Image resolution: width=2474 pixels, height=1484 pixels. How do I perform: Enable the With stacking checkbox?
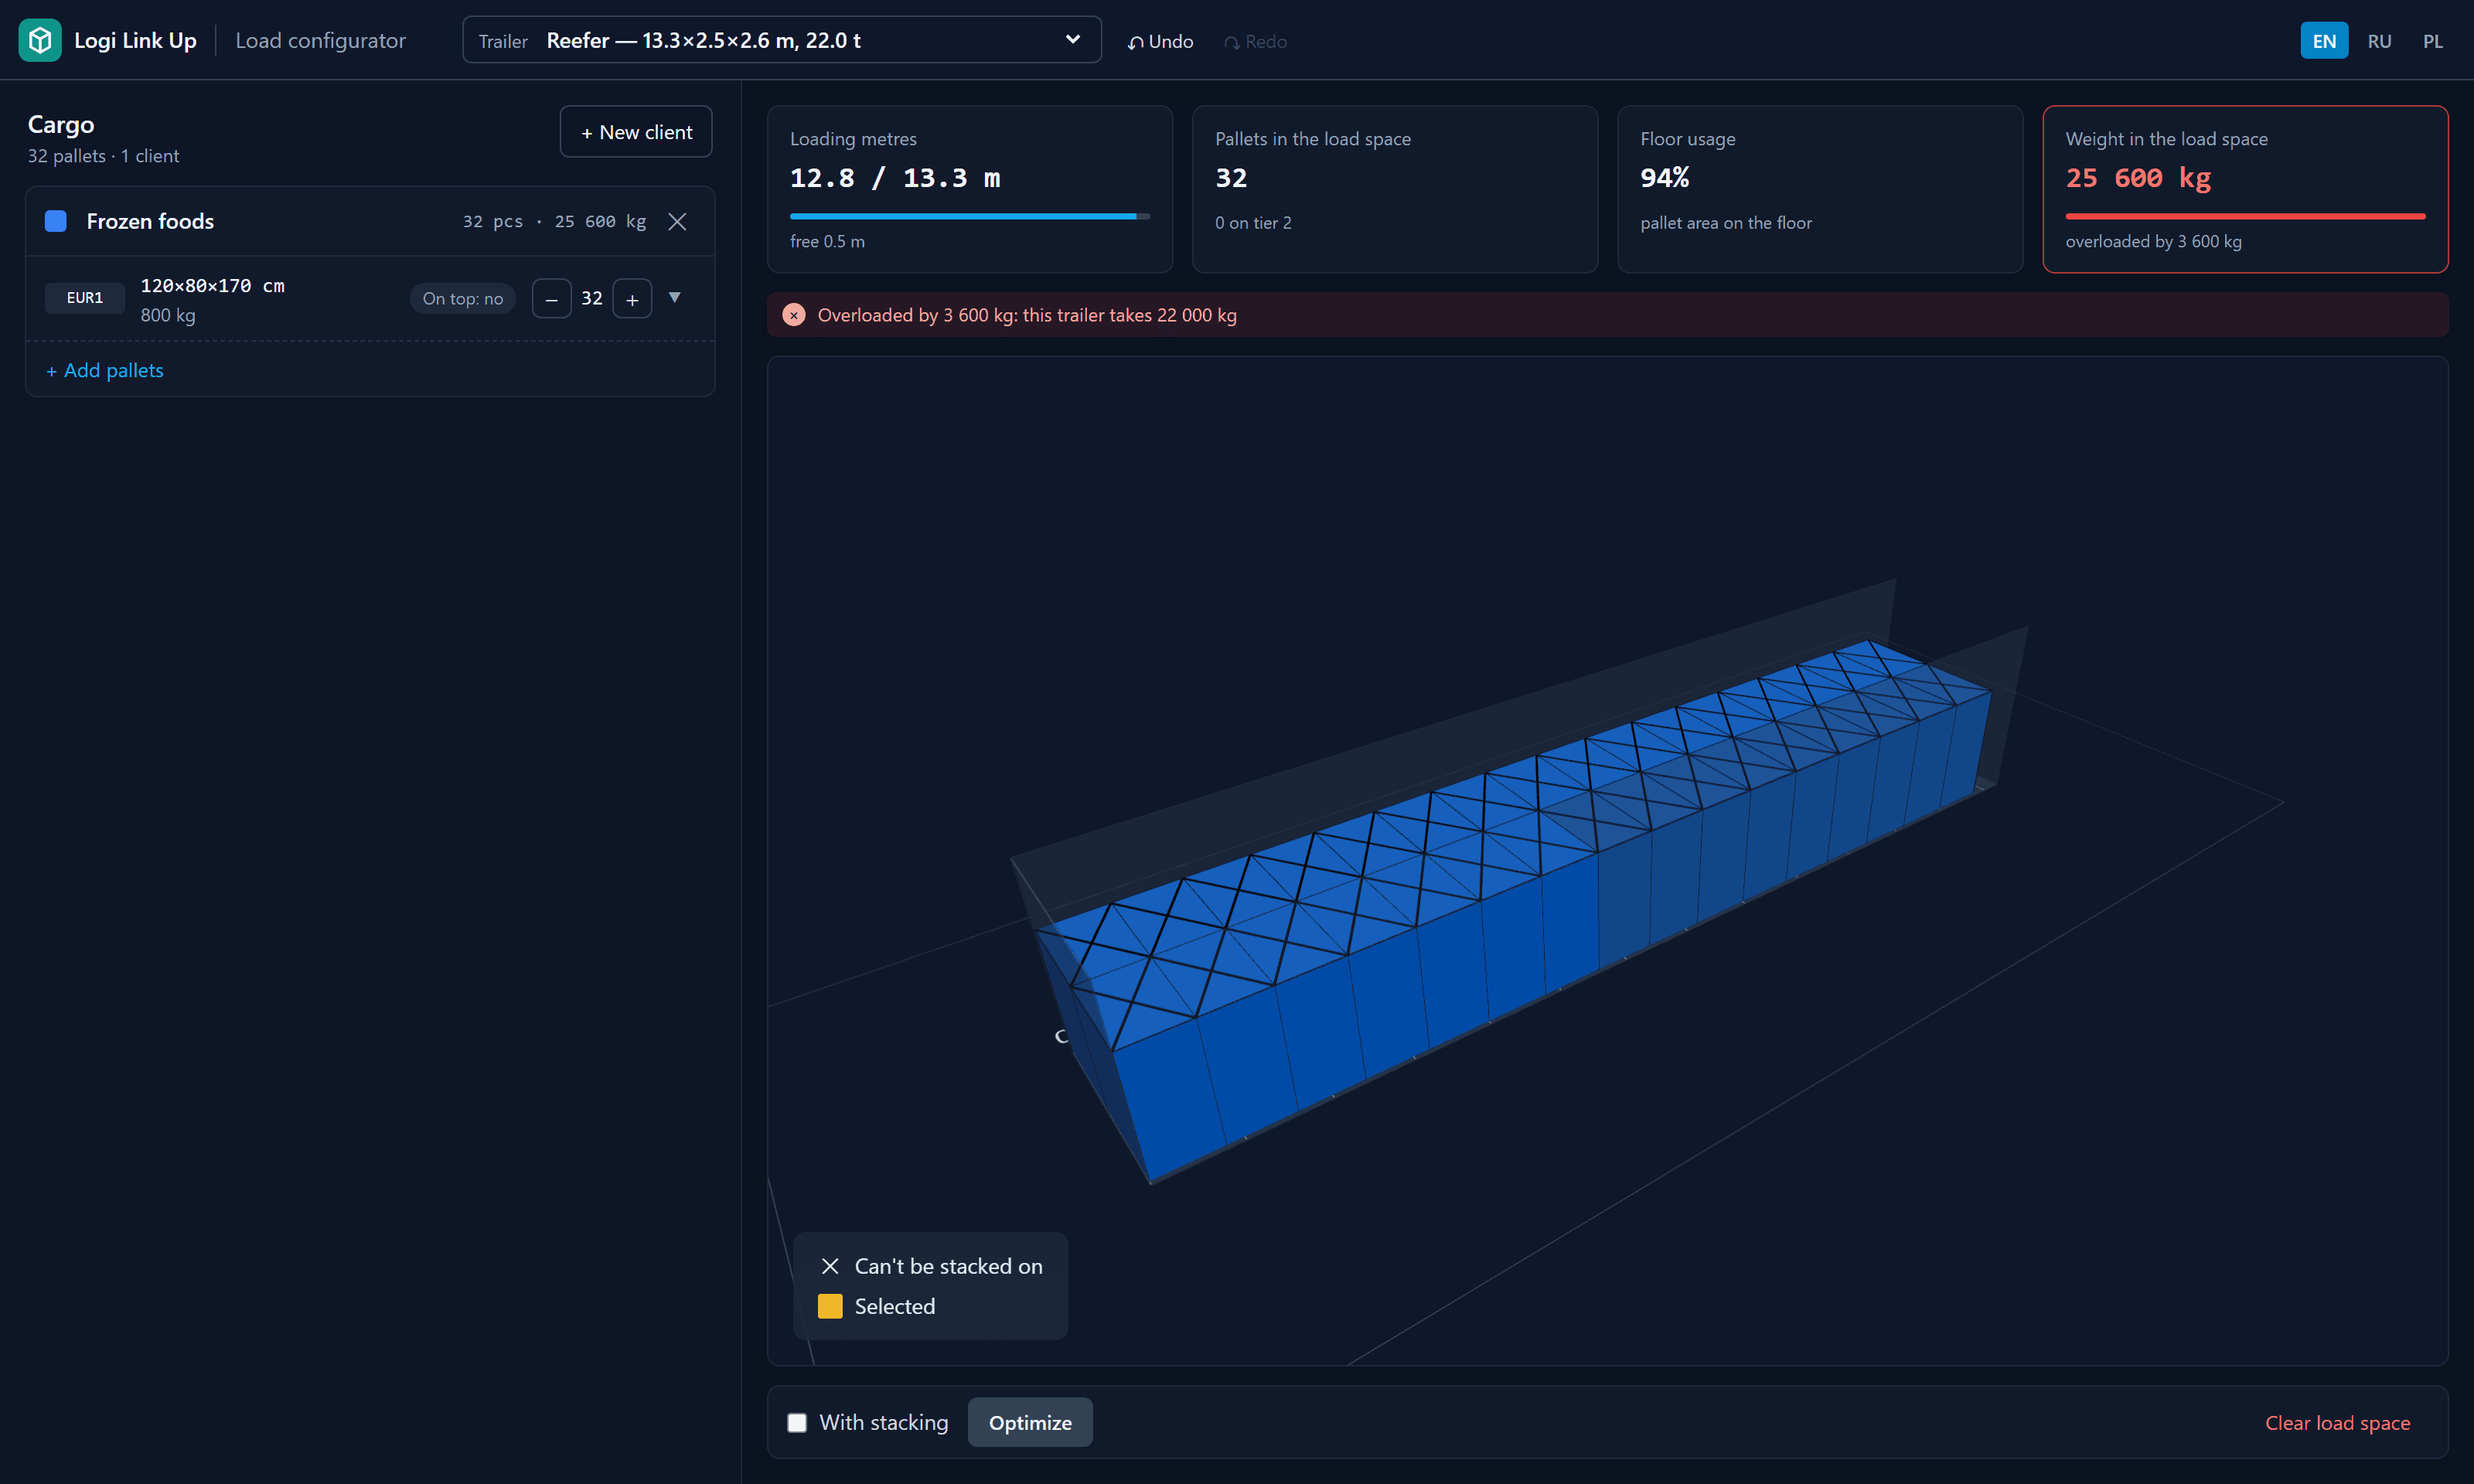click(797, 1422)
